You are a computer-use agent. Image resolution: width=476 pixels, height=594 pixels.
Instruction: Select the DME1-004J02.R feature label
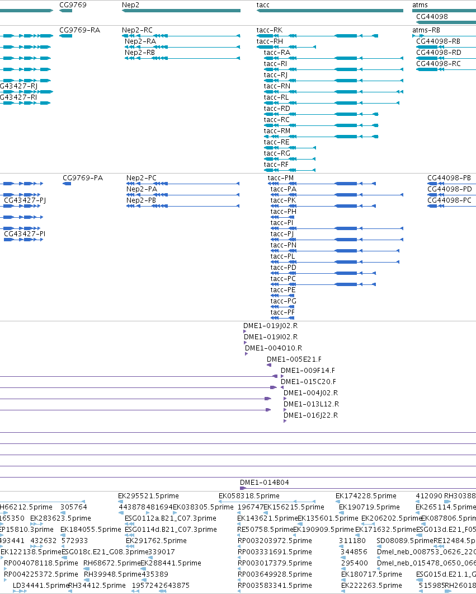click(x=310, y=393)
